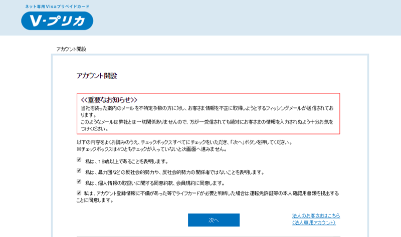
Task: Toggle the 個人情報の取扱い agreement checkbox
Action: click(79, 182)
